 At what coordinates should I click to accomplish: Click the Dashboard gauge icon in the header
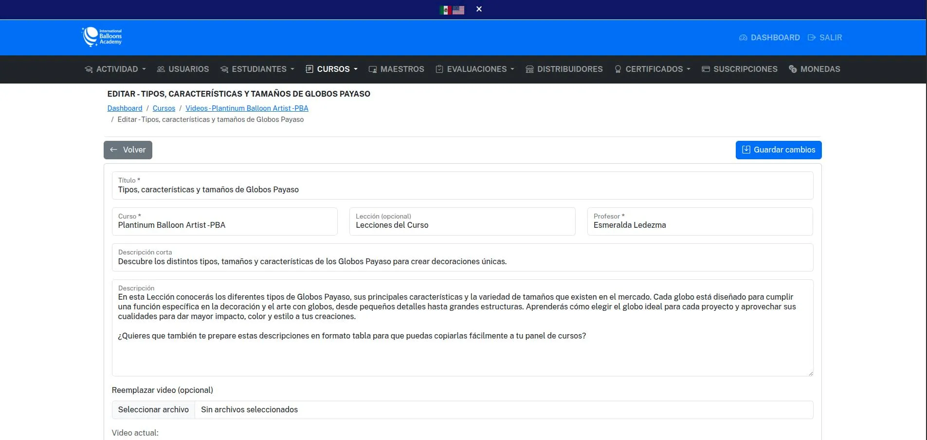click(743, 37)
